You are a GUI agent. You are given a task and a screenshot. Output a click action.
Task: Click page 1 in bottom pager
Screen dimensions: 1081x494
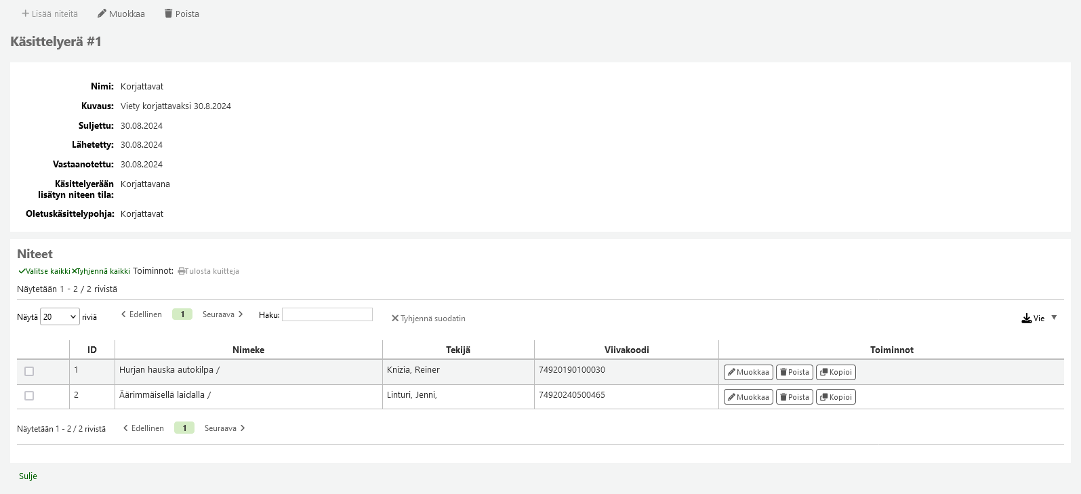pyautogui.click(x=184, y=428)
